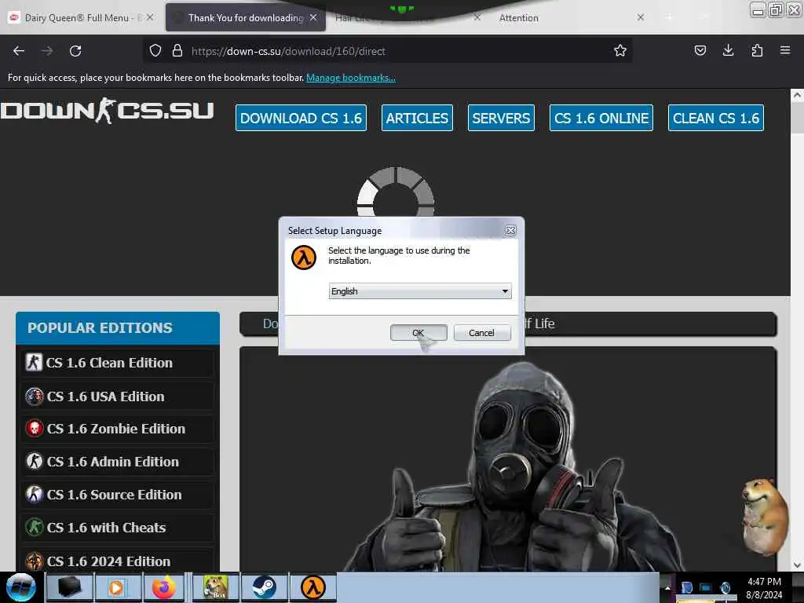Open CS 1.6 2024 Edition link
Viewport: 804px width, 603px height.
tap(108, 561)
